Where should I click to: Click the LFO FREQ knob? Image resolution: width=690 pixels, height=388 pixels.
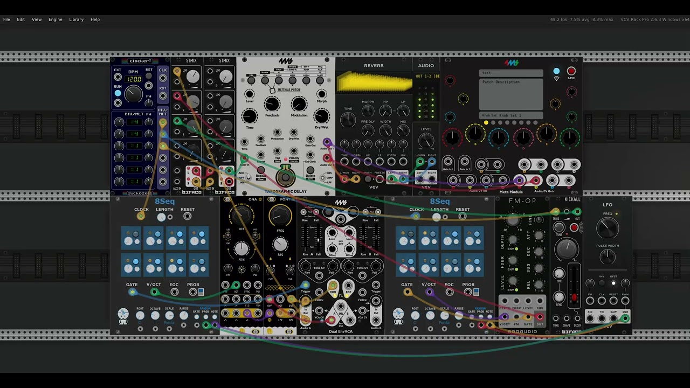(608, 227)
